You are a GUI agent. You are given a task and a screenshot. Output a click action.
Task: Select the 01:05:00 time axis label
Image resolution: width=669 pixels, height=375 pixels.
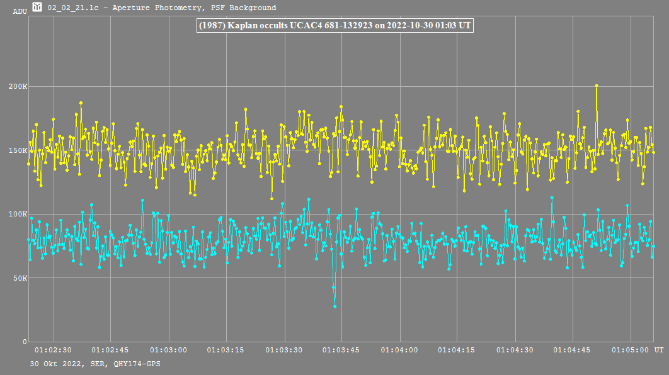[x=631, y=350]
